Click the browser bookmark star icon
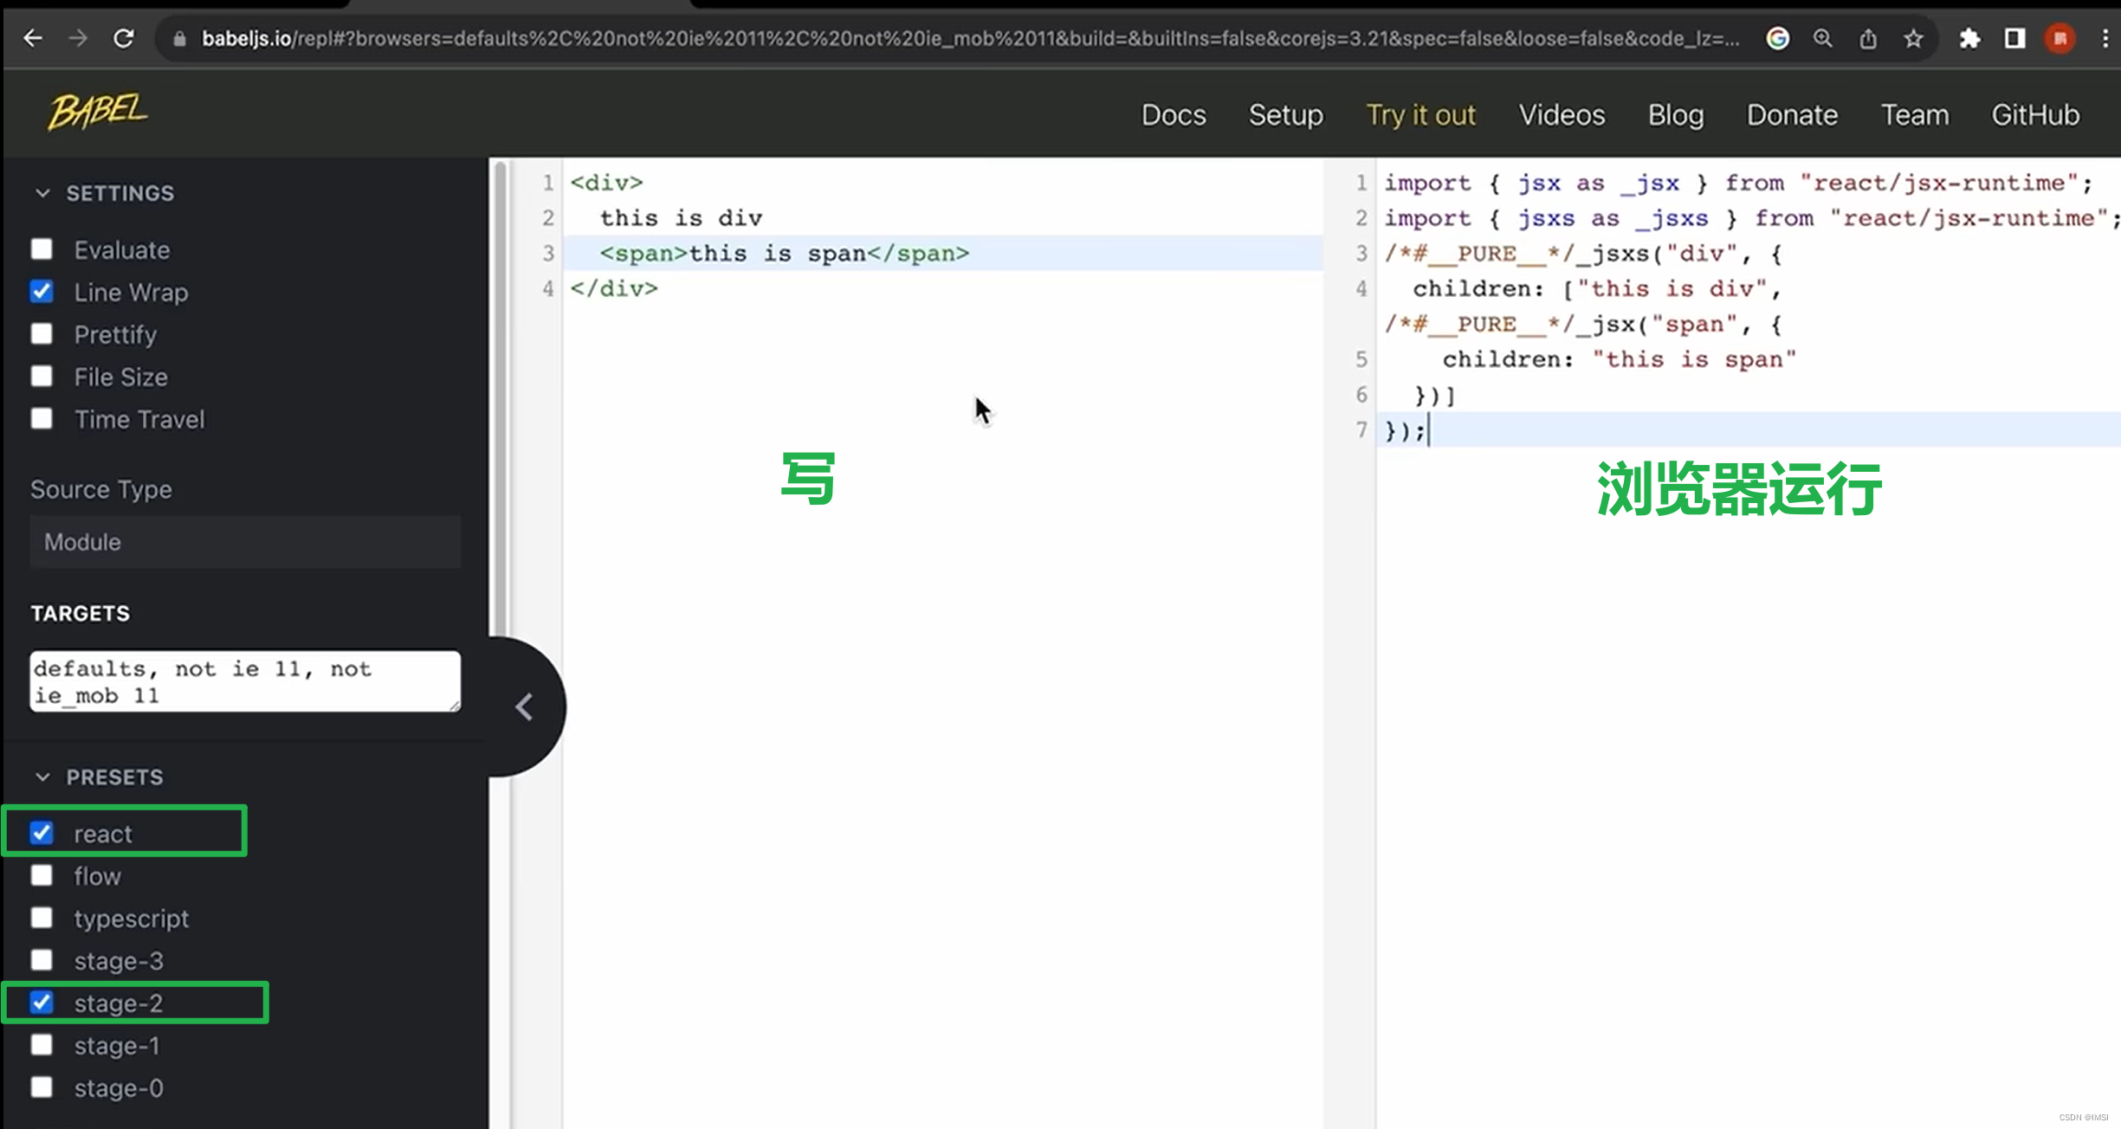Viewport: 2121px width, 1129px height. (x=1913, y=38)
